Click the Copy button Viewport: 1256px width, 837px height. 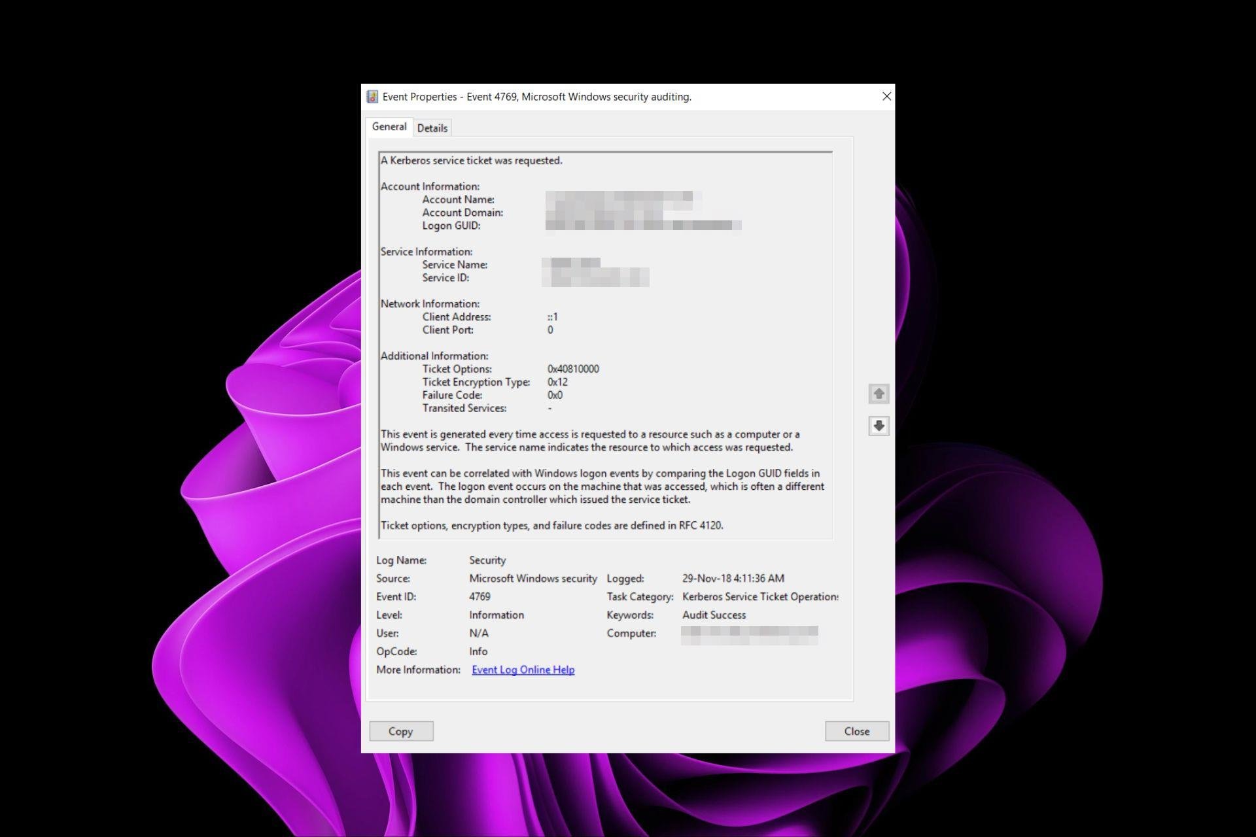pos(401,731)
